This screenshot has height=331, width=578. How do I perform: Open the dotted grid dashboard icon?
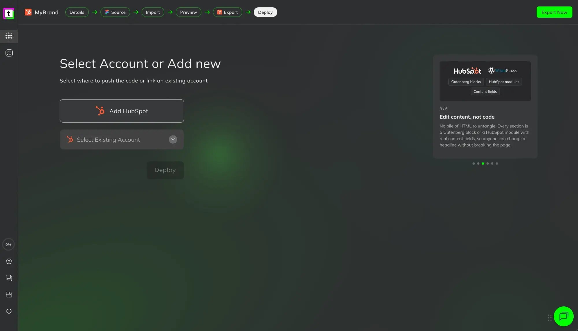pos(9,36)
